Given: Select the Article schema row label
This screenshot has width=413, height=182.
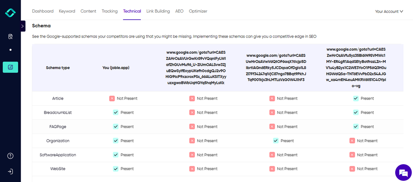Looking at the screenshot, I should click(58, 98).
